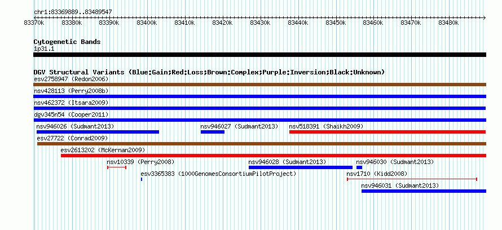Click the chr1:83369889..83489547 region label
The width and height of the screenshot is (502, 230).
click(73, 12)
